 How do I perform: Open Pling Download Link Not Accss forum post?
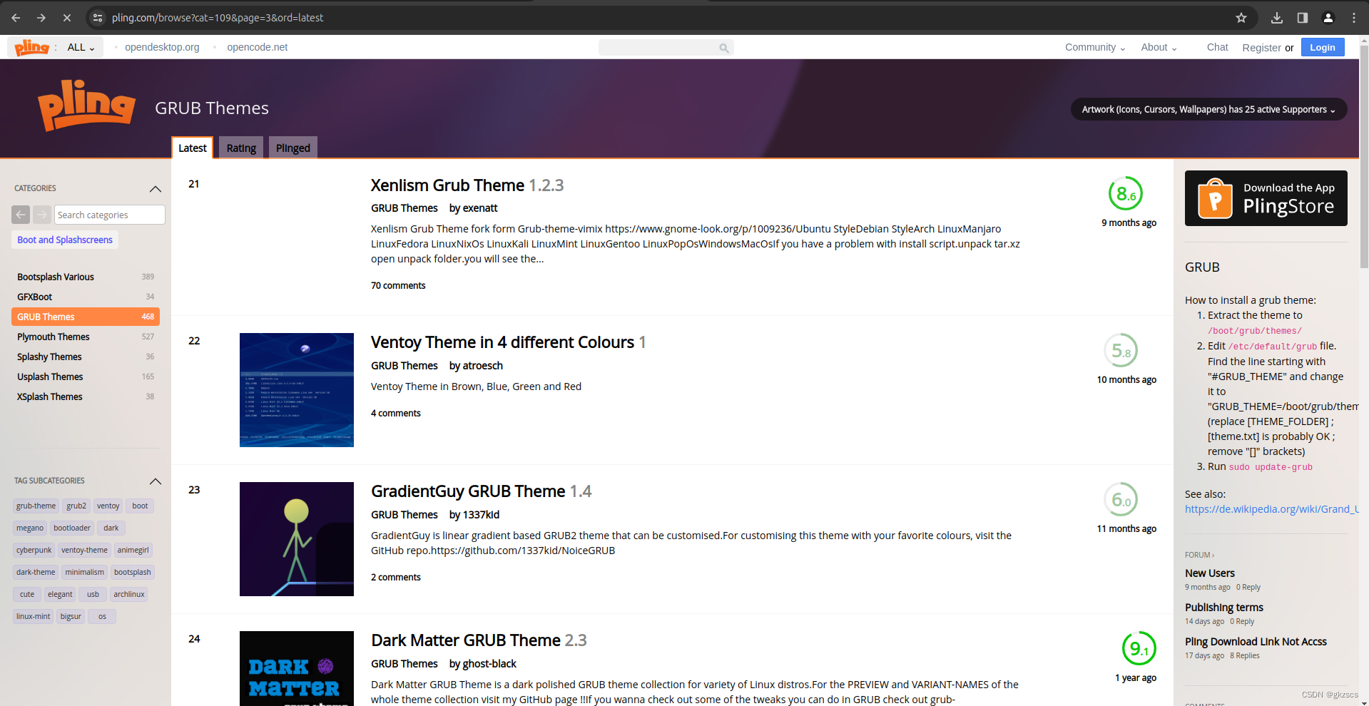click(1256, 642)
